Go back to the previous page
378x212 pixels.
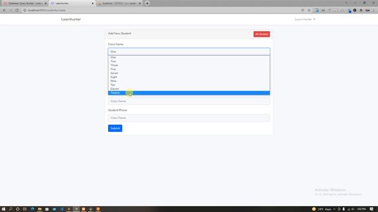click(4, 11)
